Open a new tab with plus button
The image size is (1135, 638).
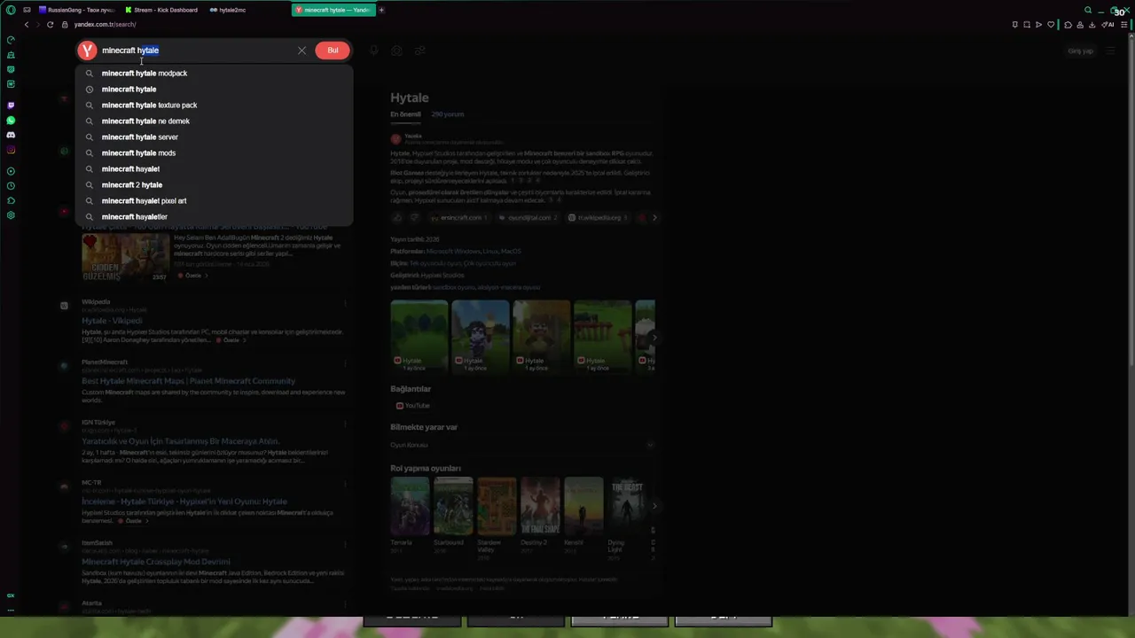(381, 10)
